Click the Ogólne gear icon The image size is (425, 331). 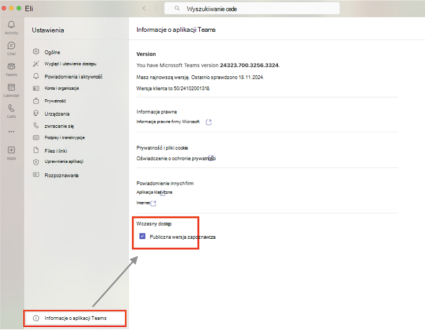coord(36,51)
